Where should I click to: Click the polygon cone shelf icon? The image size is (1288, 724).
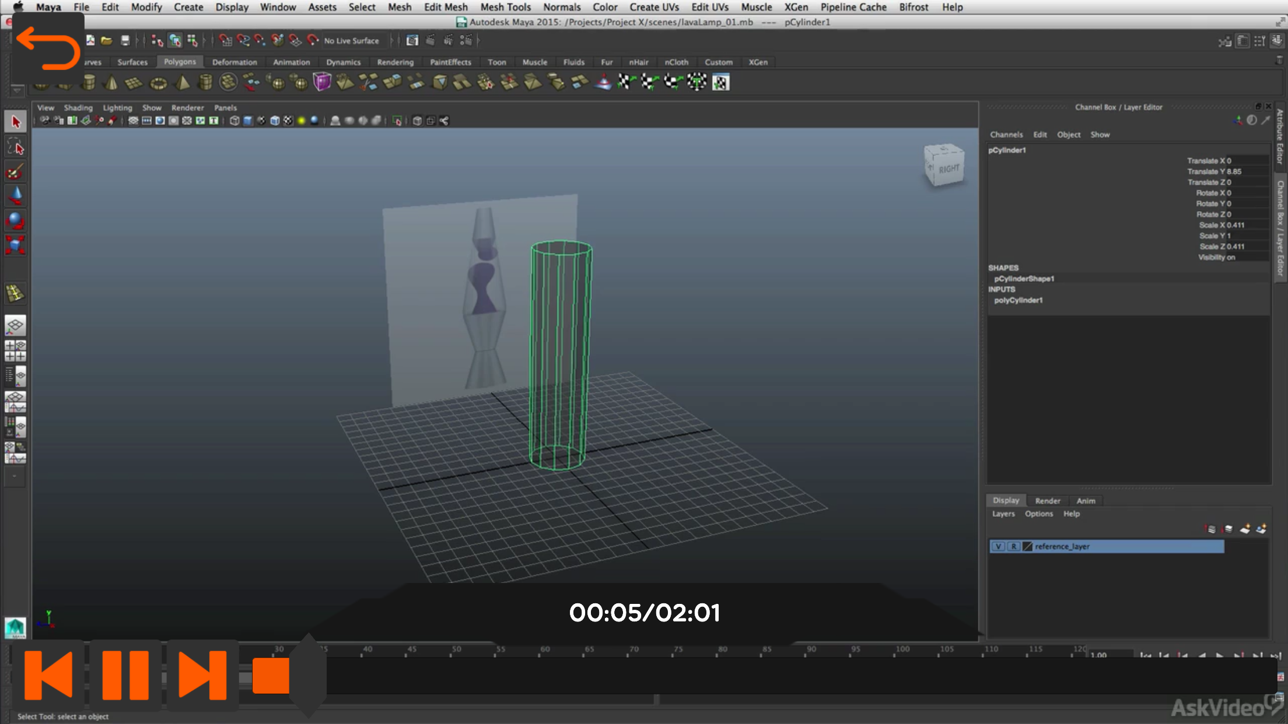(x=110, y=83)
